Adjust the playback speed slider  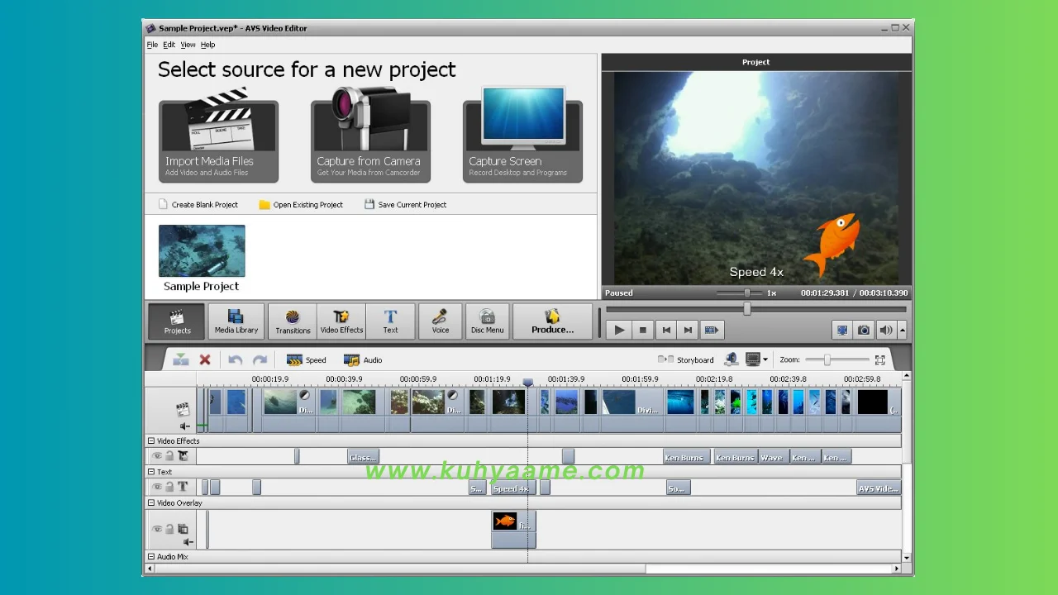(x=746, y=293)
